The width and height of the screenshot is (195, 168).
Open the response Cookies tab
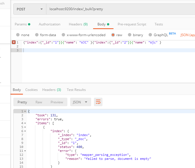[x=31, y=90]
